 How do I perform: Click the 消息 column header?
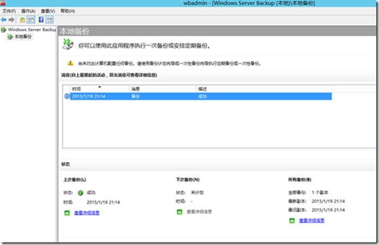(x=162, y=89)
